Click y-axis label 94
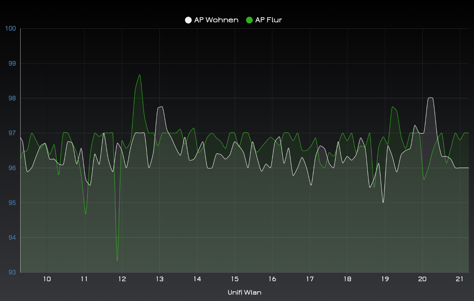The image size is (474, 301). (x=12, y=238)
